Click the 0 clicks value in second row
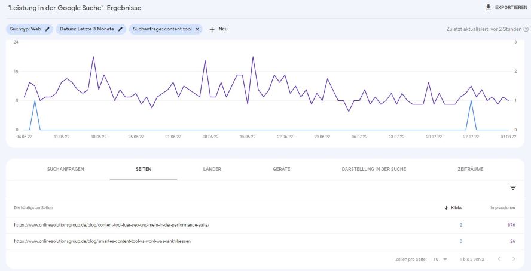 tap(461, 242)
